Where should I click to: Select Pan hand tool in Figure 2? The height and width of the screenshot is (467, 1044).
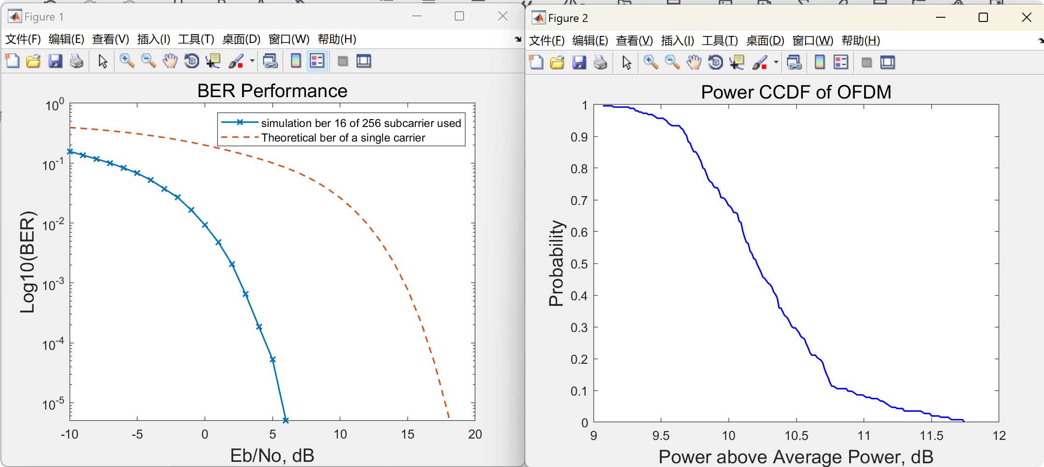pos(694,63)
